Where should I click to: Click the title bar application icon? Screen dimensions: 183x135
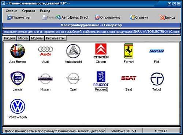point(3,3)
